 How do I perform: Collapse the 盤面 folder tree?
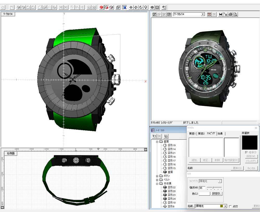coord(157,142)
